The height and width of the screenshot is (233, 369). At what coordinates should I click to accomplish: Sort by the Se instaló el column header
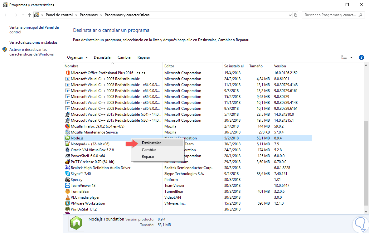coord(235,66)
